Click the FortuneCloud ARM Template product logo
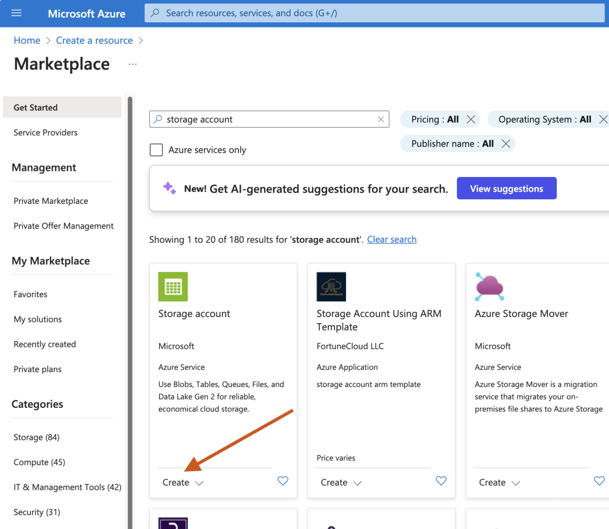Image resolution: width=609 pixels, height=529 pixels. [331, 287]
